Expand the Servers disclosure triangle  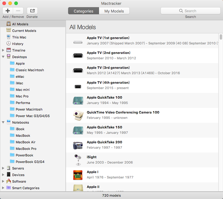[x=3, y=168]
